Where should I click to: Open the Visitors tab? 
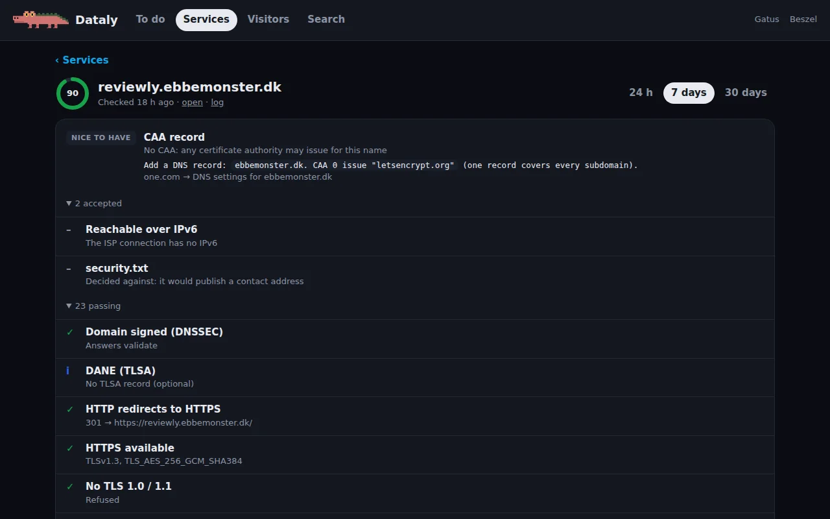[x=268, y=19]
